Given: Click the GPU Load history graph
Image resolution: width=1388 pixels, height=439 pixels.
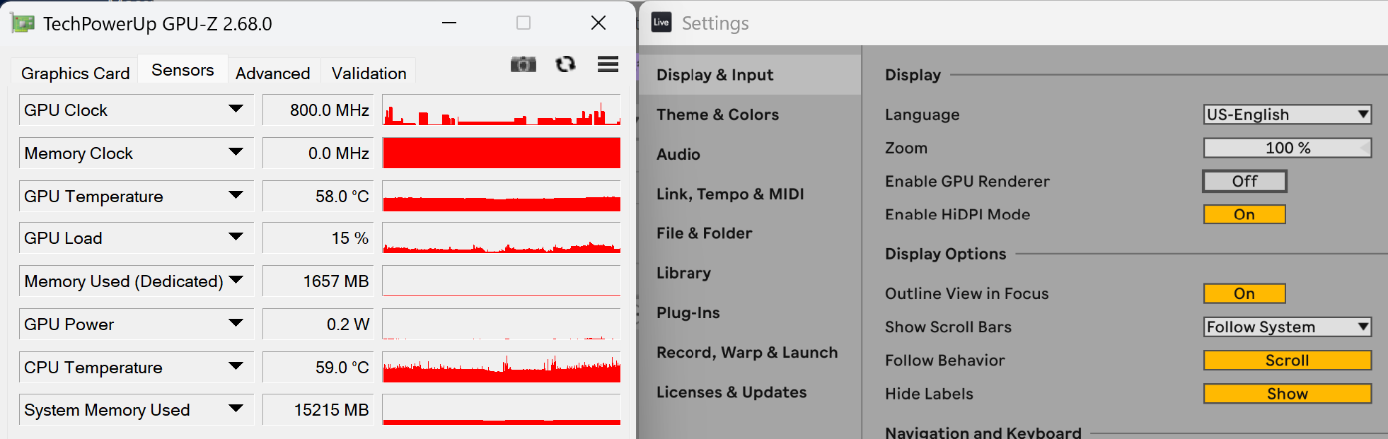Looking at the screenshot, I should pos(501,238).
